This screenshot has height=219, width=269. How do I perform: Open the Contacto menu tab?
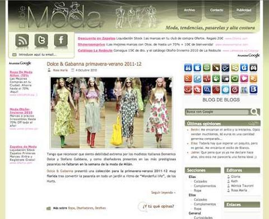[x=217, y=10]
